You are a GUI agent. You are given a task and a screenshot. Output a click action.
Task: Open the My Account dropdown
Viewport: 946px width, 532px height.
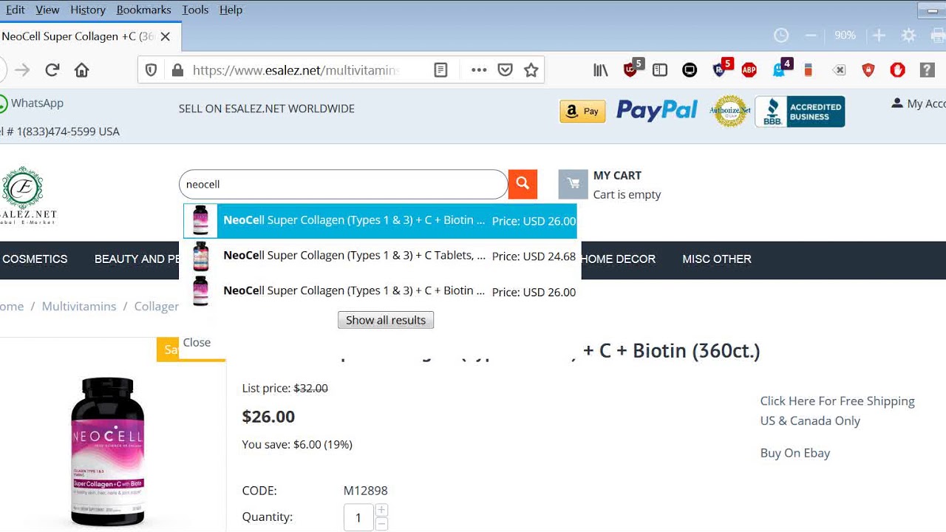tap(919, 103)
